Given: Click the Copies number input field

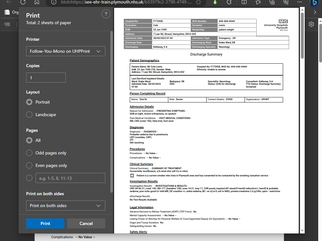Looking at the screenshot, I should pos(46,78).
